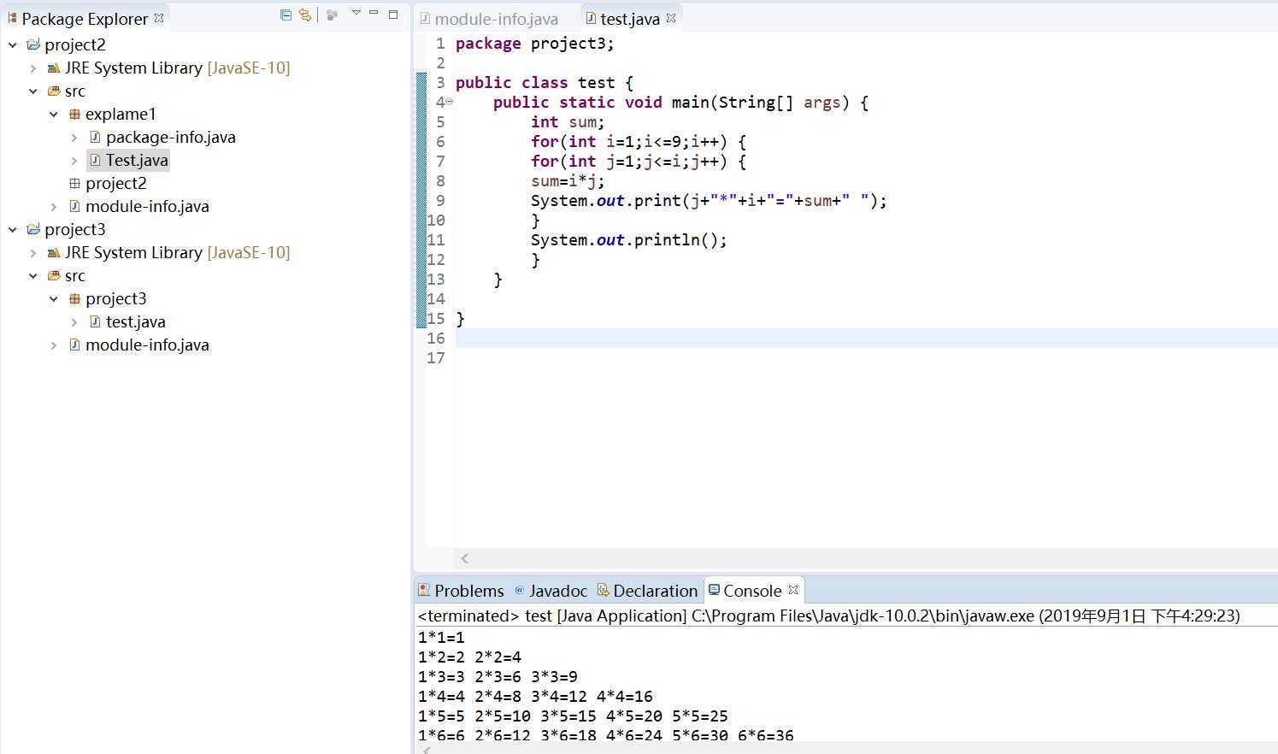Click test.java file icon in project3
The image size is (1278, 754).
[95, 321]
